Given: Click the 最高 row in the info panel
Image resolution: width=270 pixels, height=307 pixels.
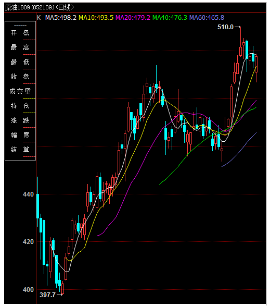Looking at the screenshot, I should [x=20, y=47].
